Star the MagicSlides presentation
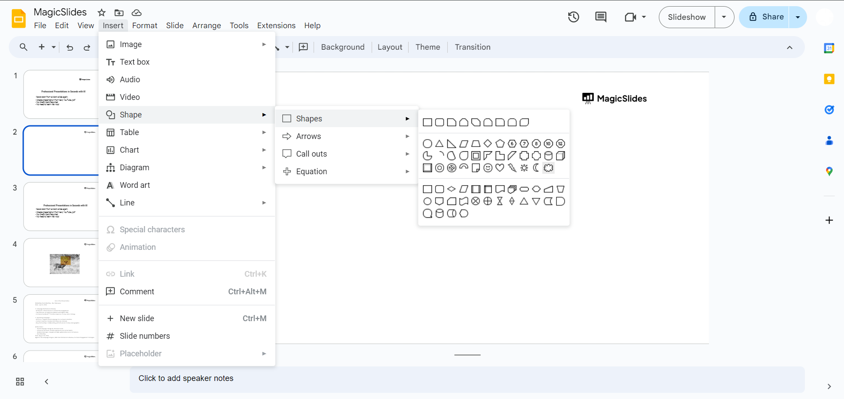This screenshot has height=399, width=844. 102,13
